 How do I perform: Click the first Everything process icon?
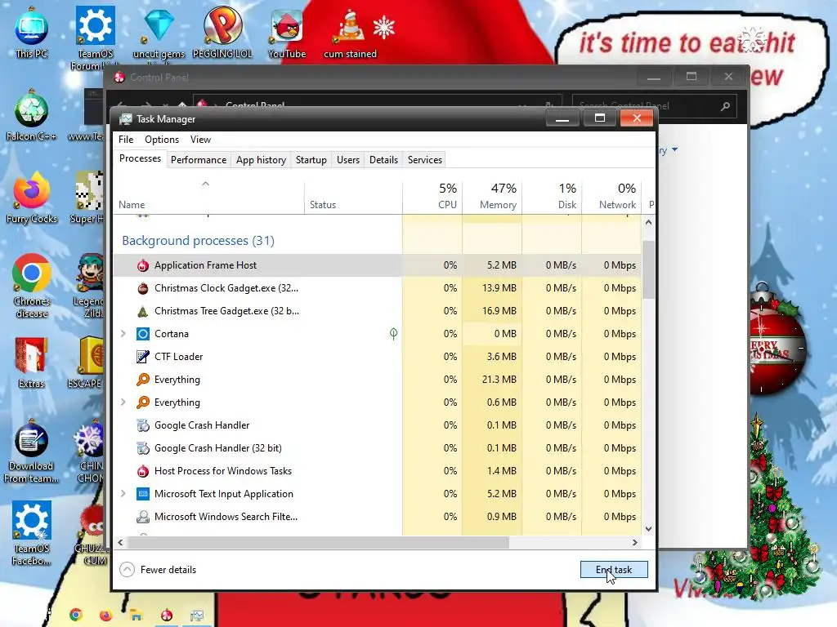coord(142,380)
